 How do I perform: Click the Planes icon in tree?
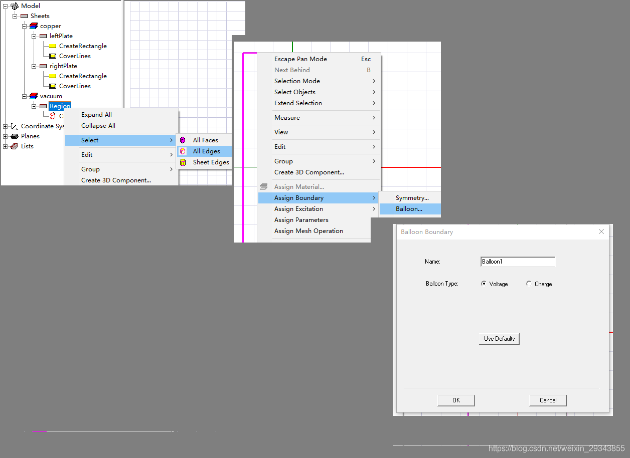coord(15,136)
